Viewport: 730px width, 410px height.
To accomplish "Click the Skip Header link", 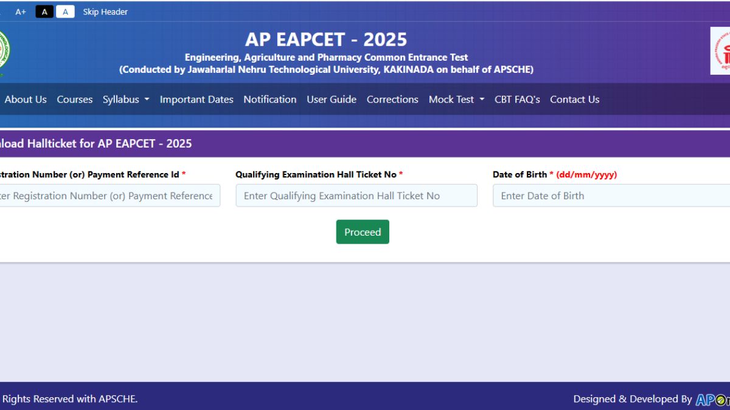I will click(x=105, y=12).
